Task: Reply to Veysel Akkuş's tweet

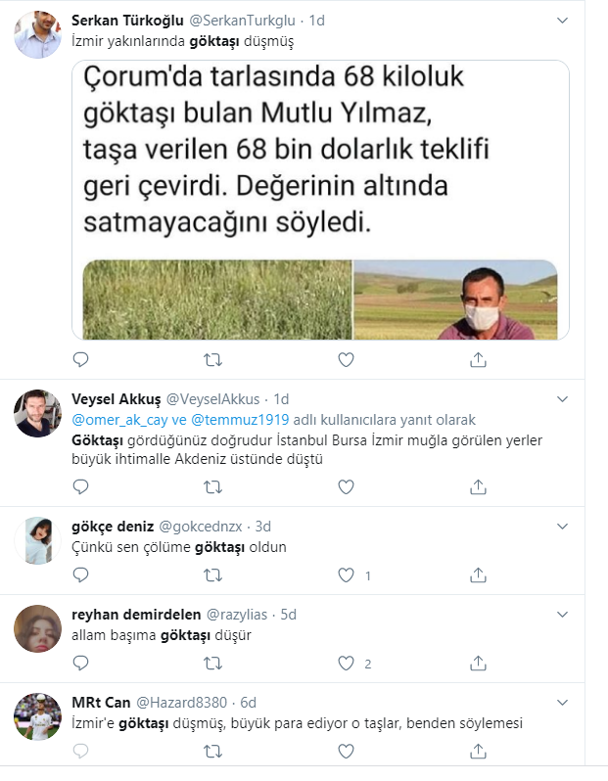Action: tap(80, 486)
